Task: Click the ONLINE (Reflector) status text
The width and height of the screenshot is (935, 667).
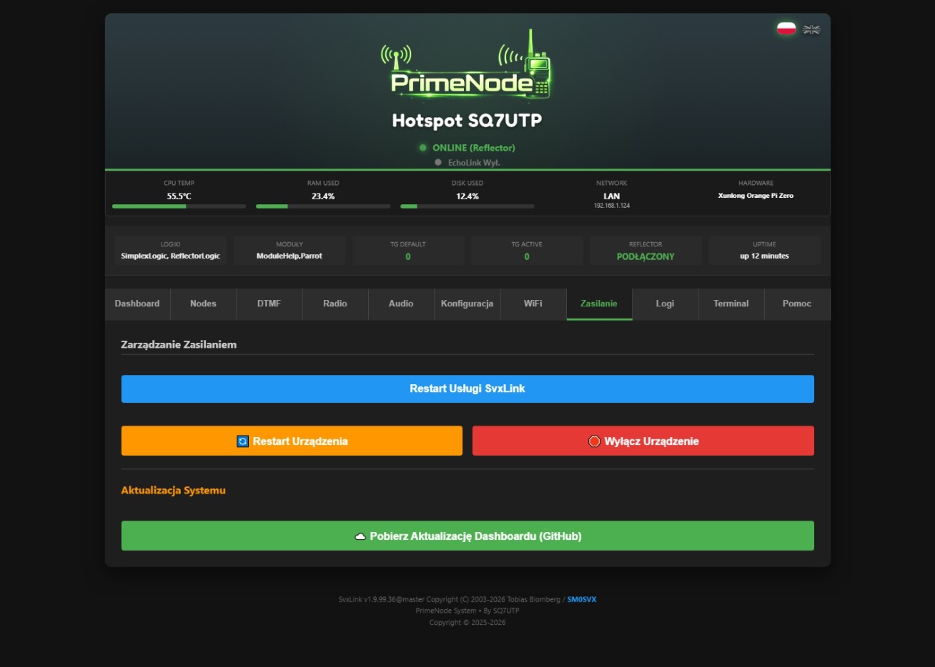Action: [x=473, y=148]
